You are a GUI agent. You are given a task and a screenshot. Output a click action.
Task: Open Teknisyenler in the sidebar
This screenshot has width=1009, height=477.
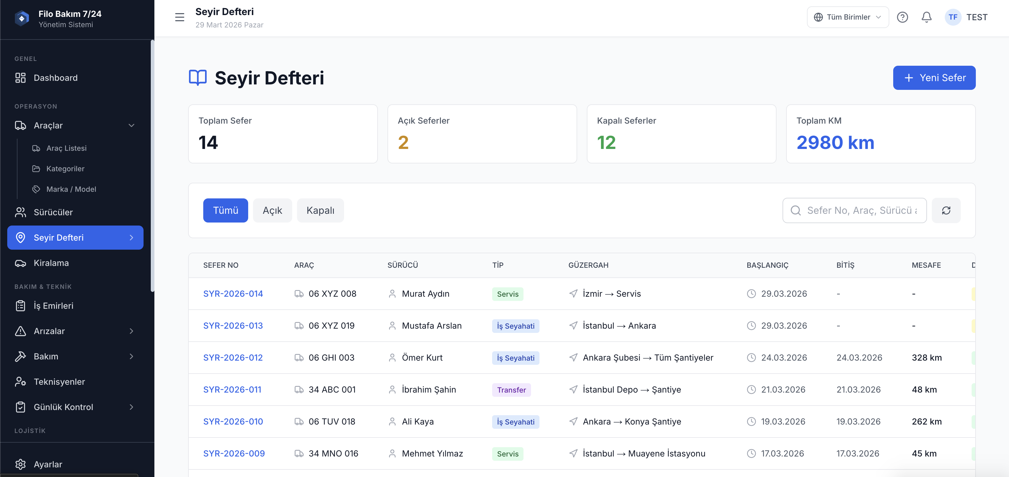(59, 381)
